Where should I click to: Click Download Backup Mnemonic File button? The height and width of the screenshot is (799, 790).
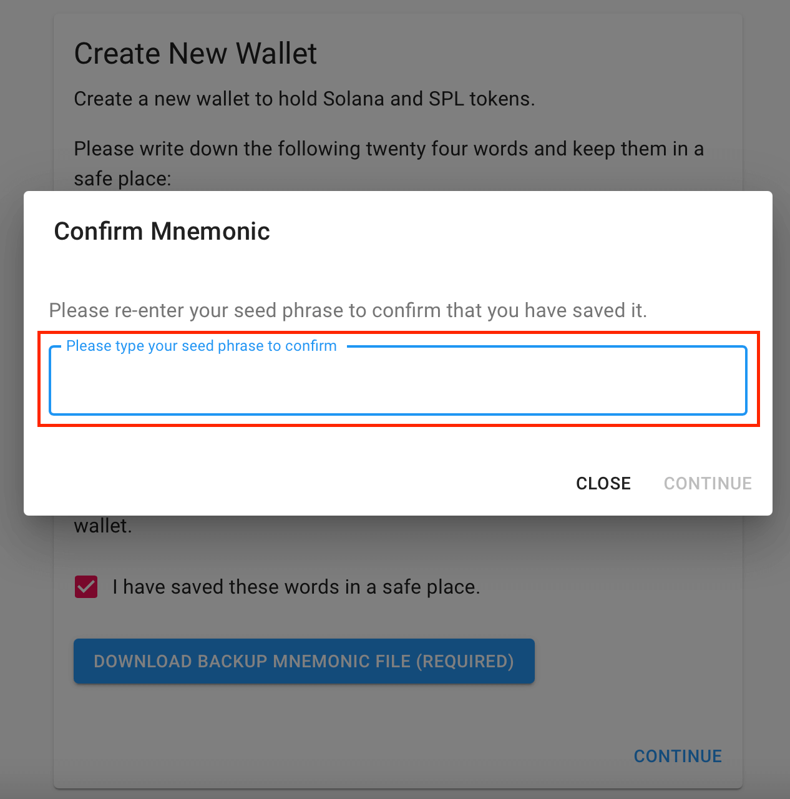point(304,661)
